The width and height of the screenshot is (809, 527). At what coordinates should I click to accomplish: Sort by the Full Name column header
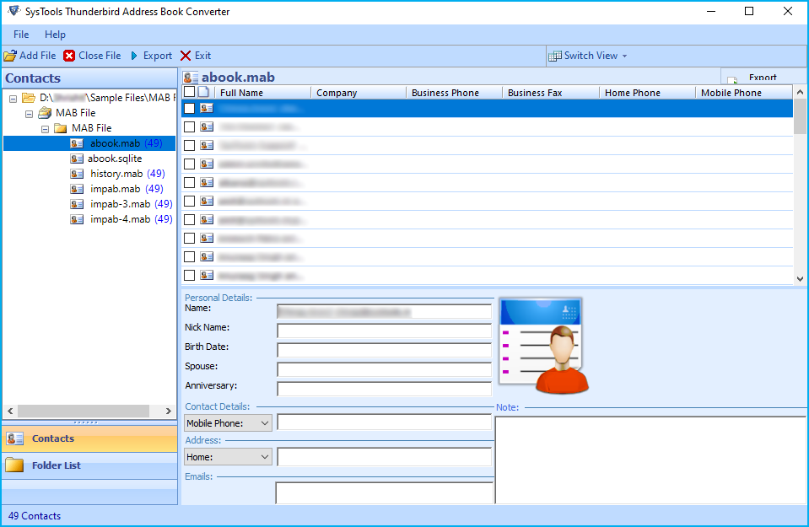pyautogui.click(x=263, y=93)
